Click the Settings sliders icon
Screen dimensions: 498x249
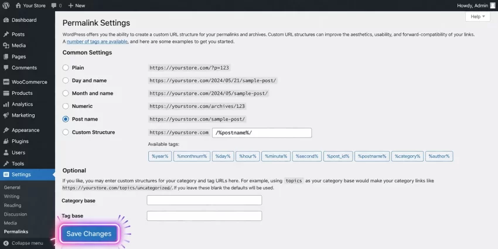pos(6,175)
